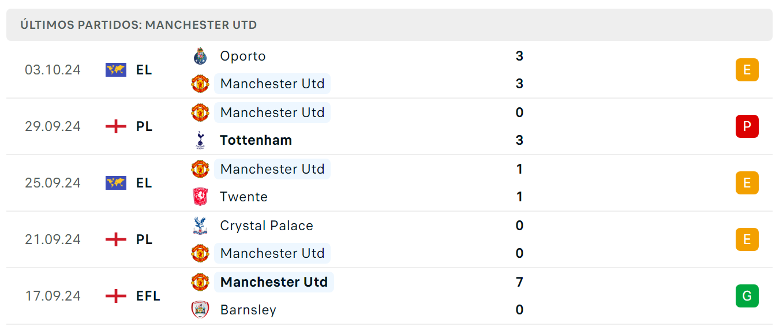
Task: Click orange E badge for Twente match
Action: (x=747, y=183)
